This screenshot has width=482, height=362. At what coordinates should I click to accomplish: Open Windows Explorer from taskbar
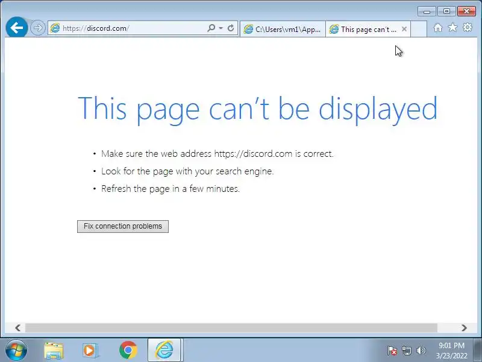54,351
